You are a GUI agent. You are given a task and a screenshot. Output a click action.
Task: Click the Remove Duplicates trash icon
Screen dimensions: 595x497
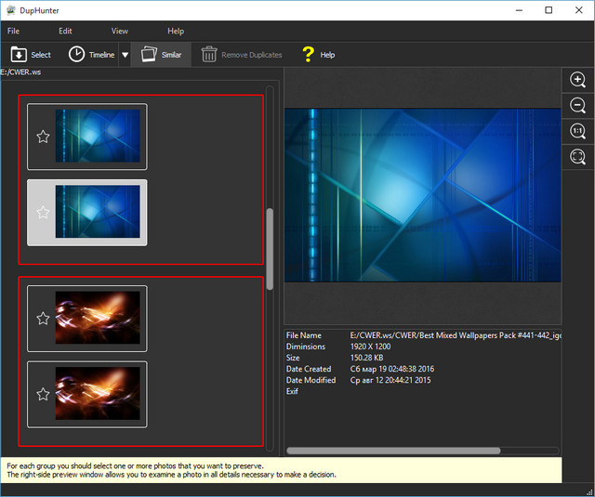point(209,55)
